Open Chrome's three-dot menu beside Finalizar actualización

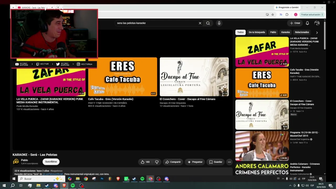coord(322,15)
